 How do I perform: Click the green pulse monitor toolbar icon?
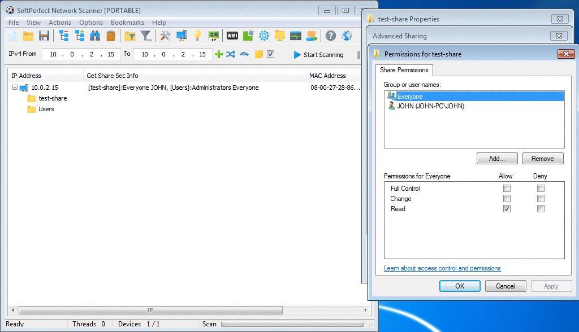pyautogui.click(x=295, y=36)
